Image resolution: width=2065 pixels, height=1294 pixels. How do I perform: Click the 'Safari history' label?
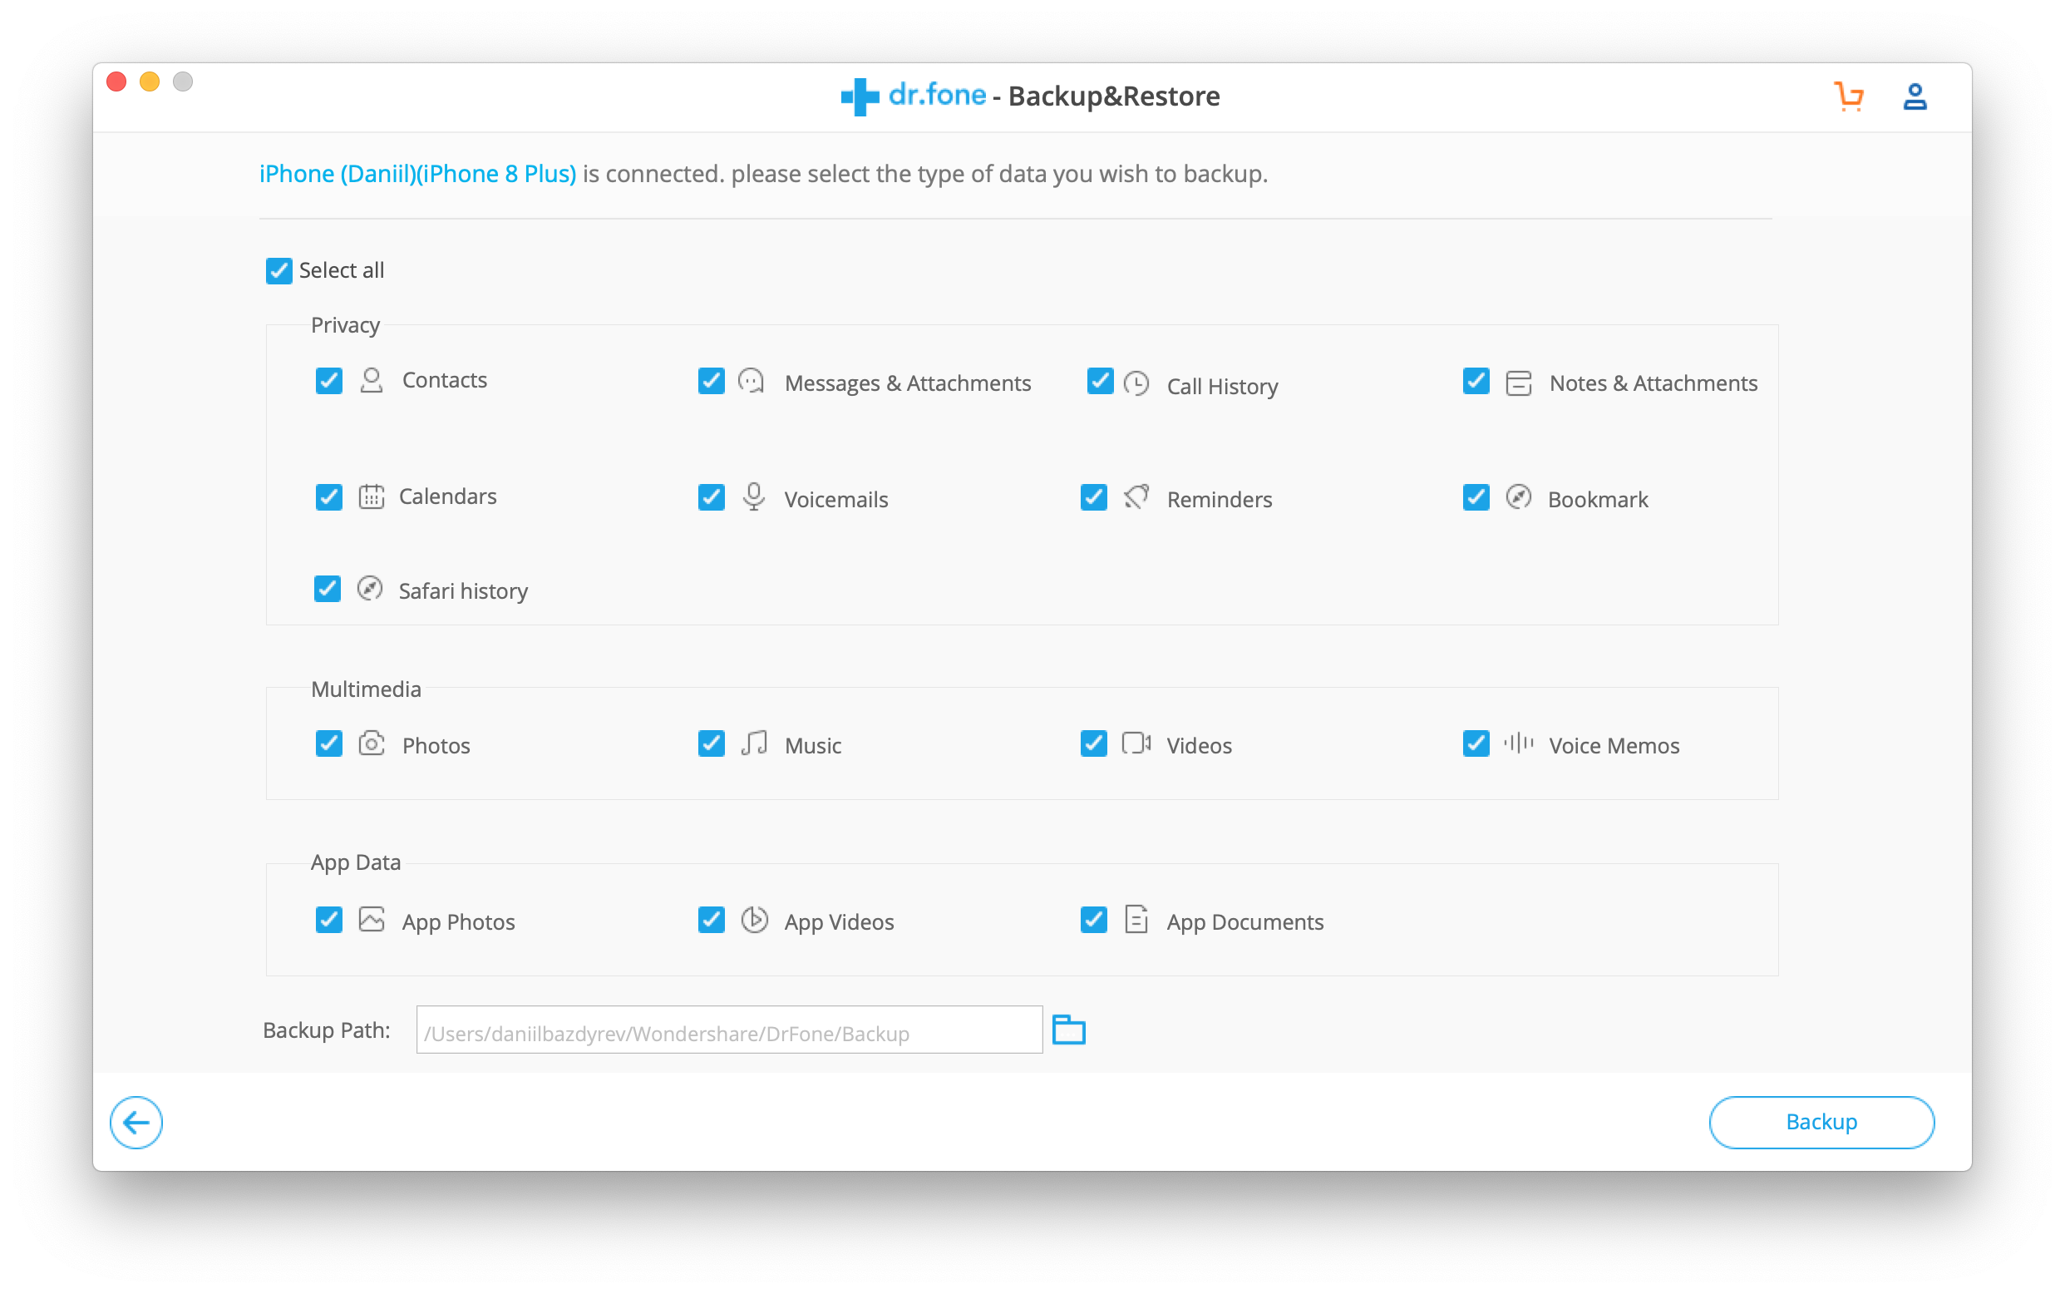point(463,591)
